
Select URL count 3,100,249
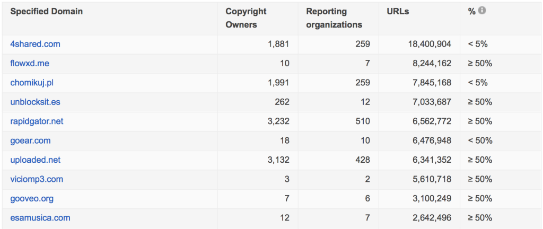[432, 199]
